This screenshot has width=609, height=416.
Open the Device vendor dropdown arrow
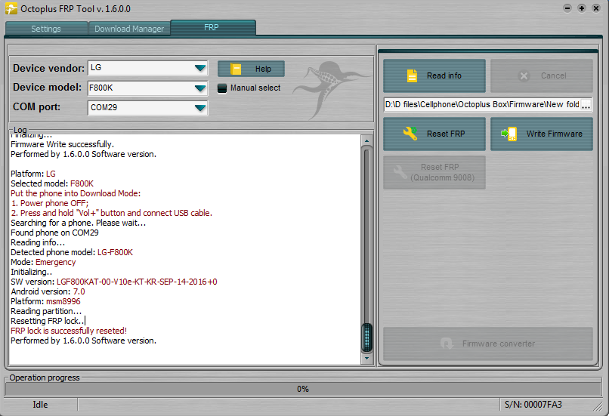200,68
